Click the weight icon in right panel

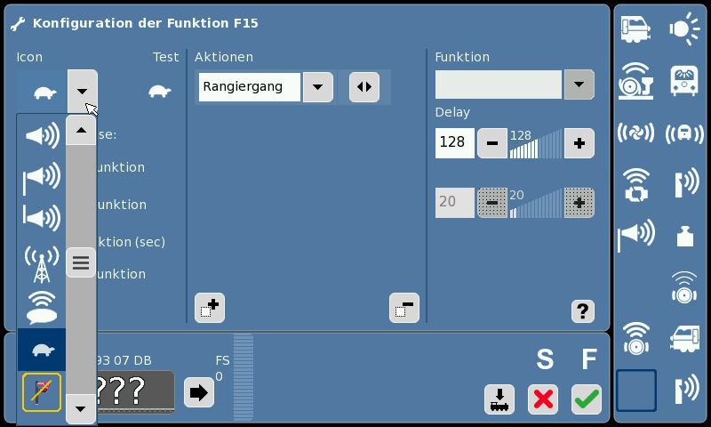point(684,236)
